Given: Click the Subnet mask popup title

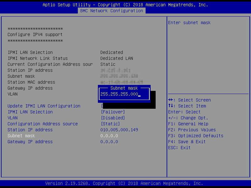Looking at the screenshot, I should click(x=124, y=88).
